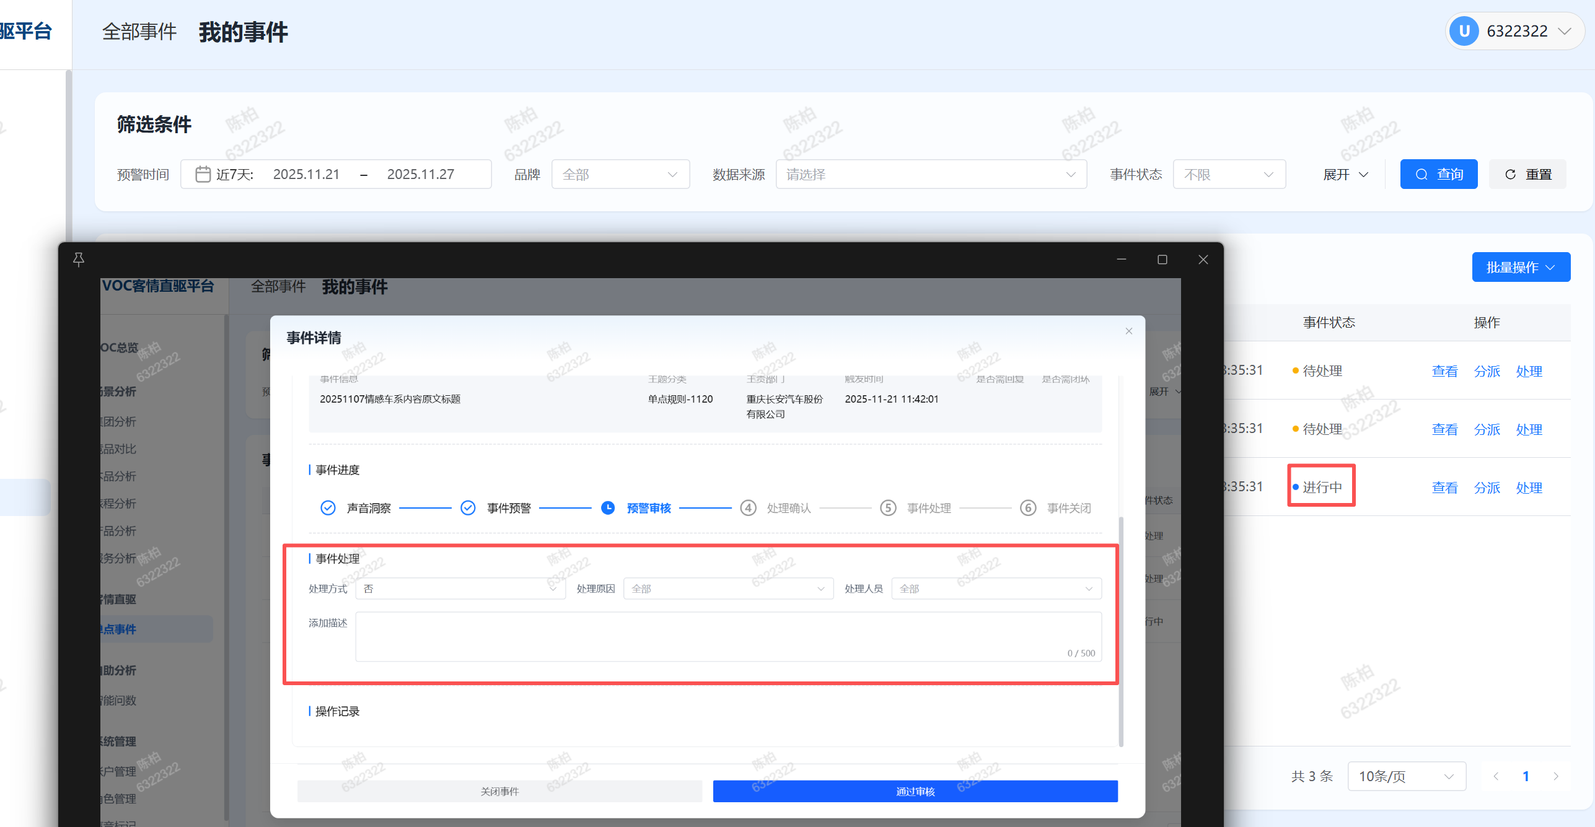This screenshot has height=827, width=1595.
Task: Click the 事件预警 completed check icon
Action: (468, 508)
